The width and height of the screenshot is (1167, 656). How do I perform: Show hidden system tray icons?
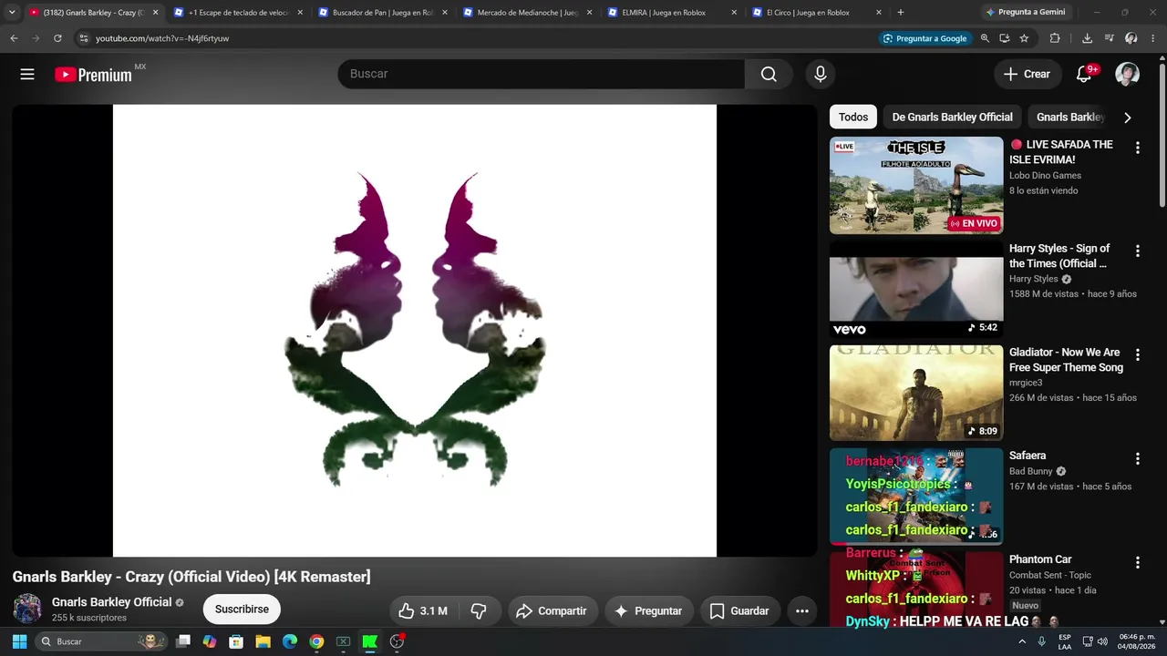point(1021,641)
